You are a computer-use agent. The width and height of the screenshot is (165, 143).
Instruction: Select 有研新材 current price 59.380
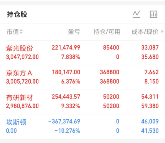150,106
